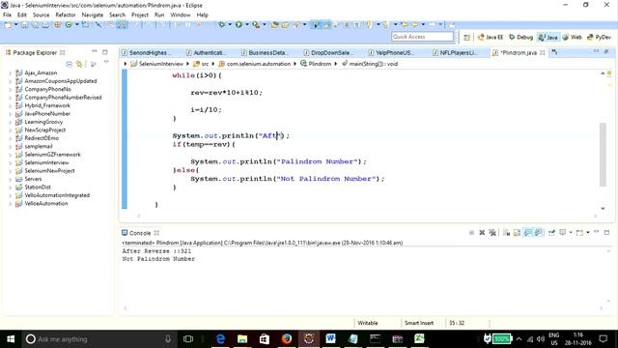Click the green Run button in toolbar
The image size is (618, 348).
click(x=239, y=24)
